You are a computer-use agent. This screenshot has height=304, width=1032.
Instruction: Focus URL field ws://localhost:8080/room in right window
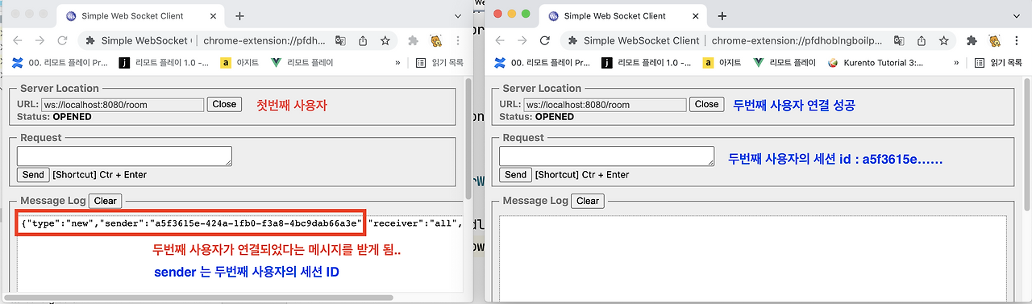605,105
